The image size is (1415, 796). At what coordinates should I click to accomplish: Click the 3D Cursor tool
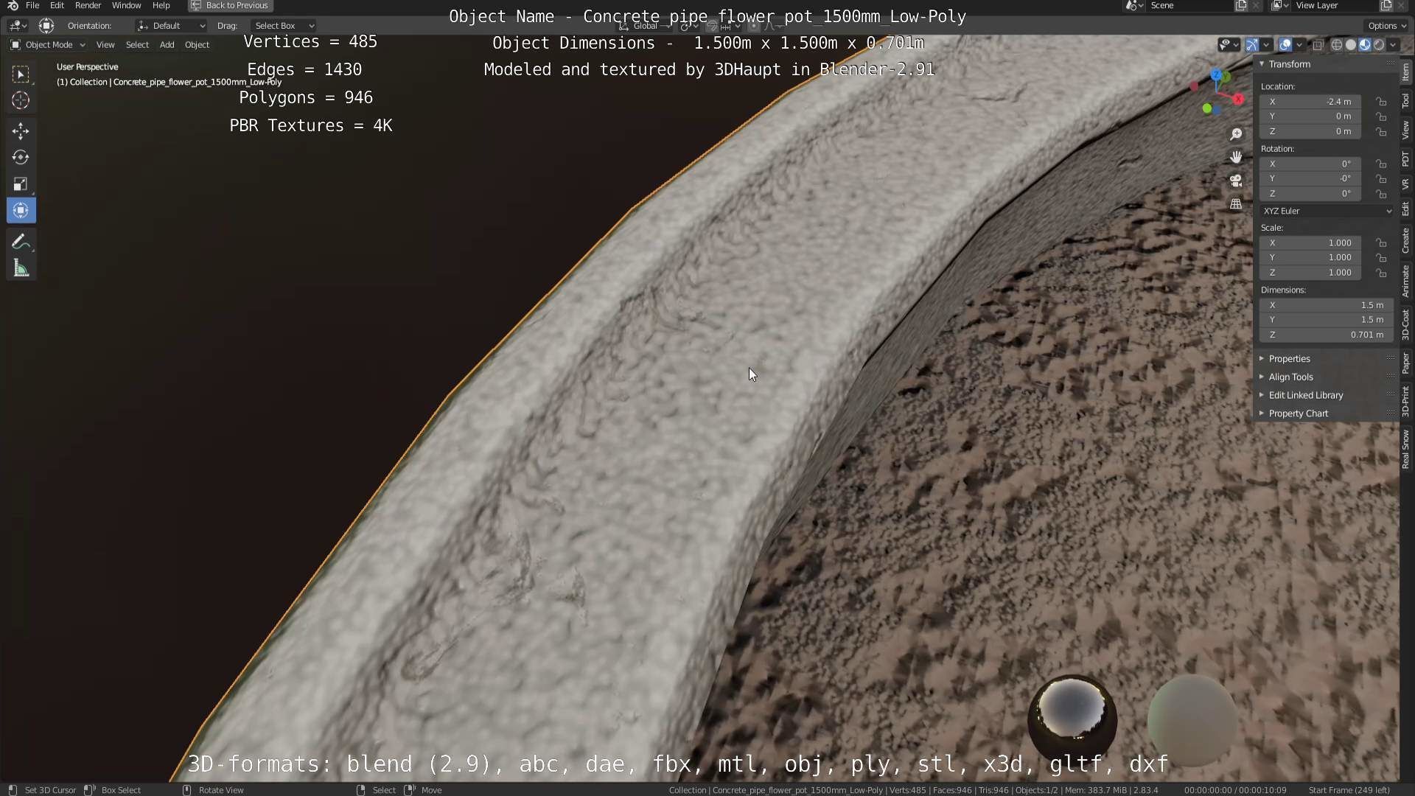(21, 100)
